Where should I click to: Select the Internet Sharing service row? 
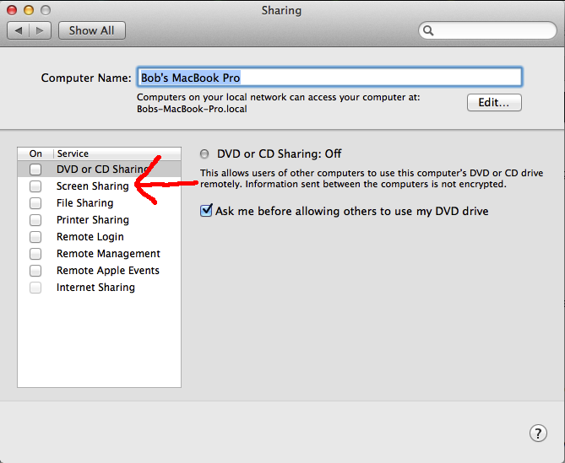pos(99,288)
